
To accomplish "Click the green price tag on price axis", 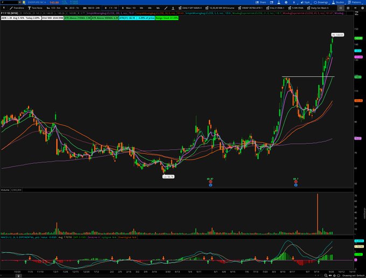I will 358,38.
